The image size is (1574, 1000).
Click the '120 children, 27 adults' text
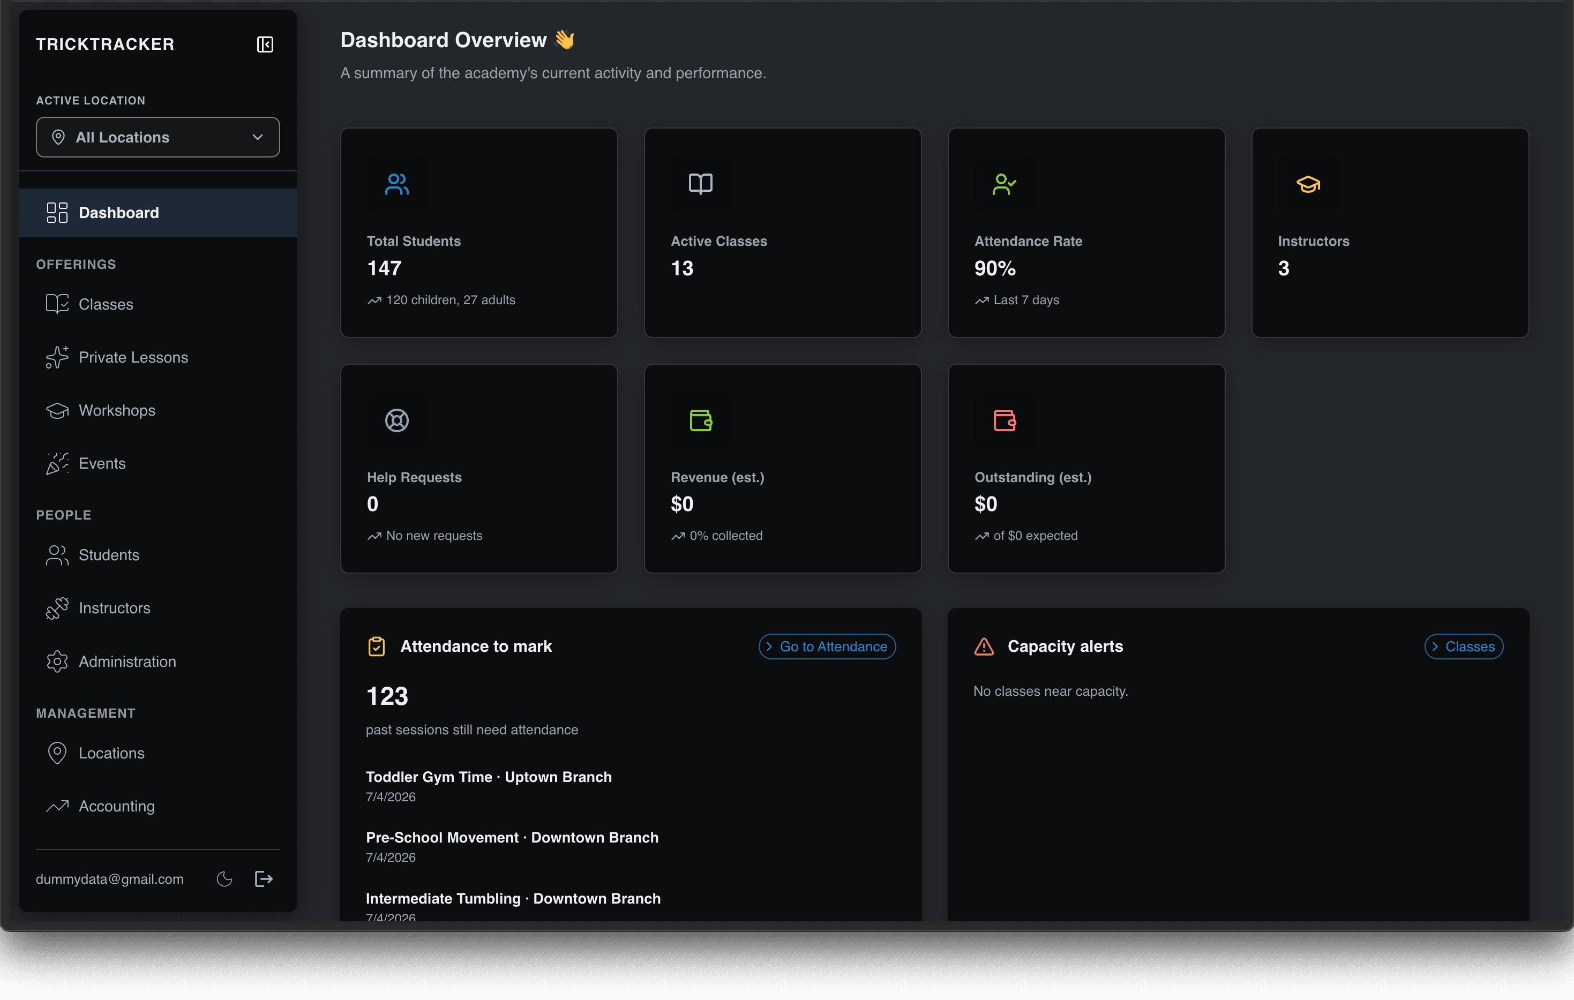click(451, 300)
